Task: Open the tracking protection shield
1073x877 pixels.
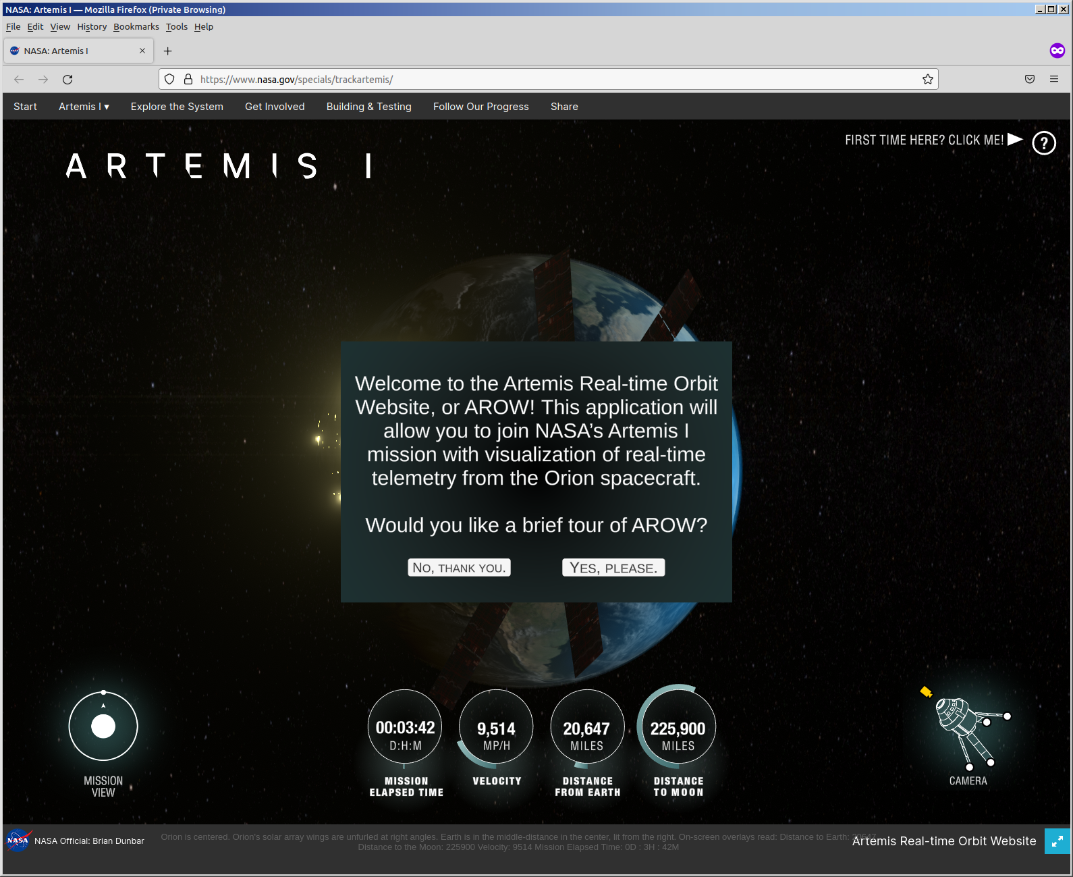Action: pyautogui.click(x=170, y=80)
